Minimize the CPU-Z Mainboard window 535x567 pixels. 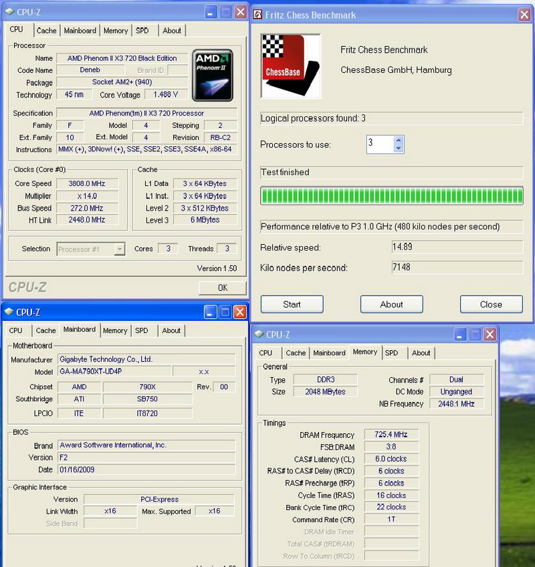[x=210, y=312]
